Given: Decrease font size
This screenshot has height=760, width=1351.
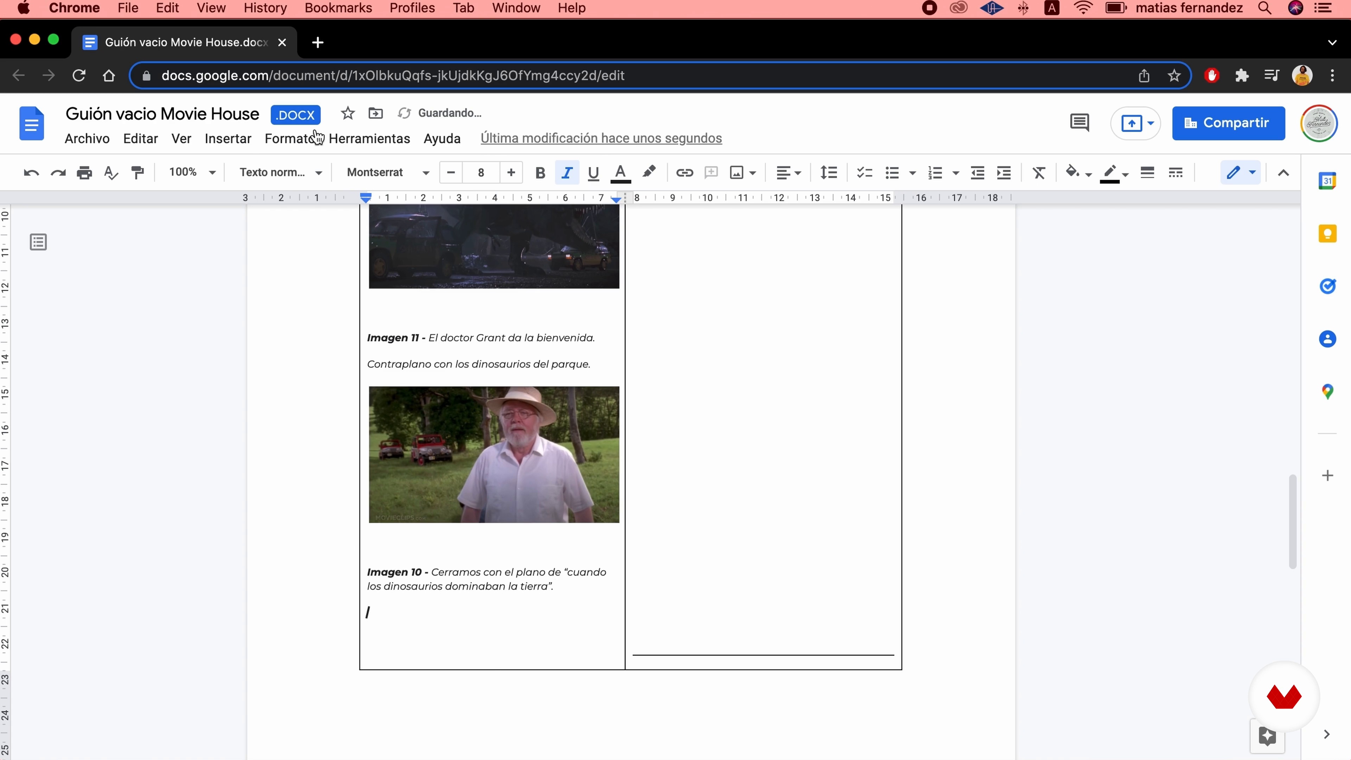Looking at the screenshot, I should [450, 172].
